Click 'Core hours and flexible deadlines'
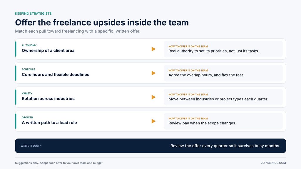 tap(56, 75)
